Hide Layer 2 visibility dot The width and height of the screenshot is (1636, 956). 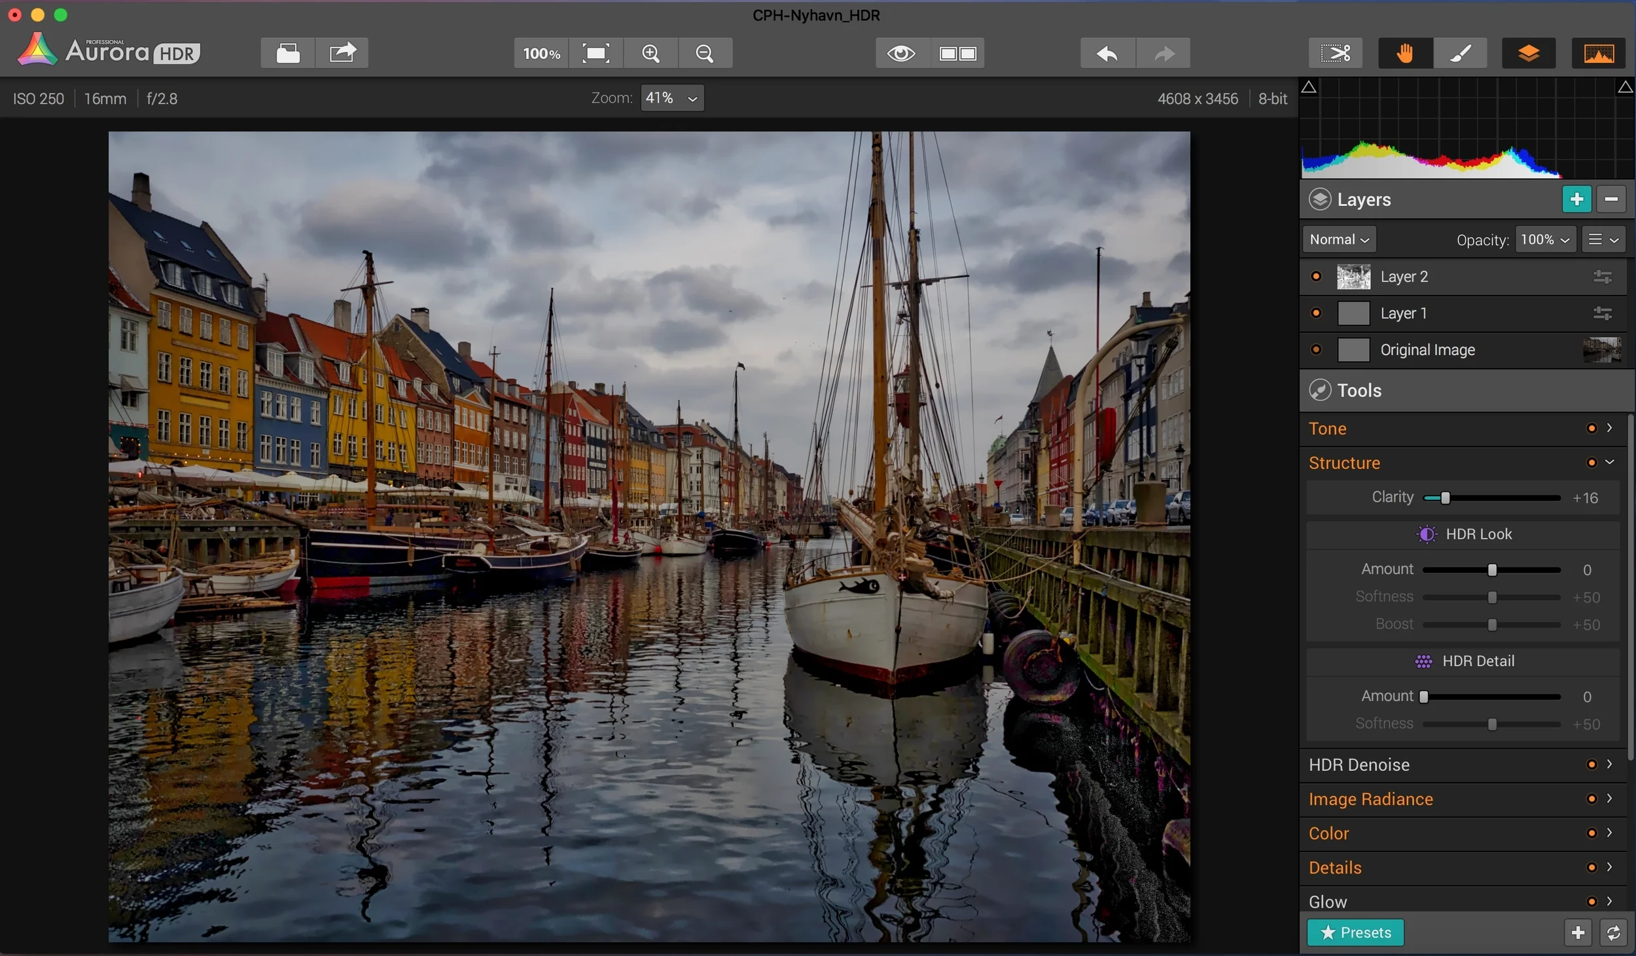tap(1317, 277)
